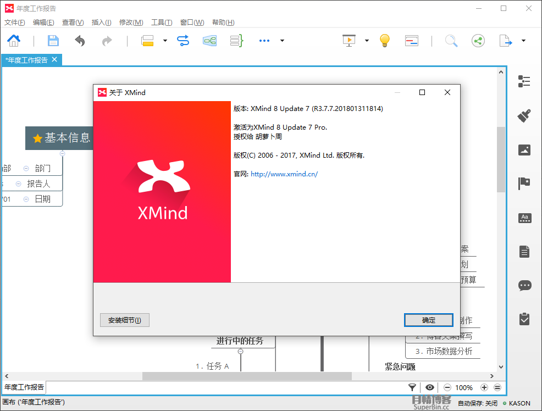Click the Save floppy disk icon

point(53,41)
